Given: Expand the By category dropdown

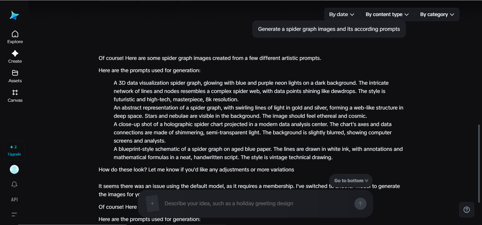Looking at the screenshot, I should pyautogui.click(x=437, y=15).
